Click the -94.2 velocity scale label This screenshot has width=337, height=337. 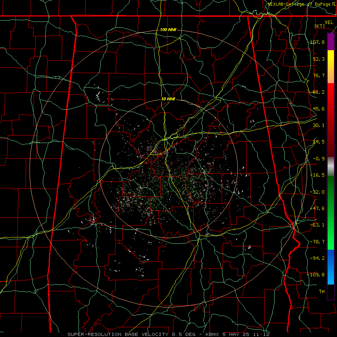317,258
